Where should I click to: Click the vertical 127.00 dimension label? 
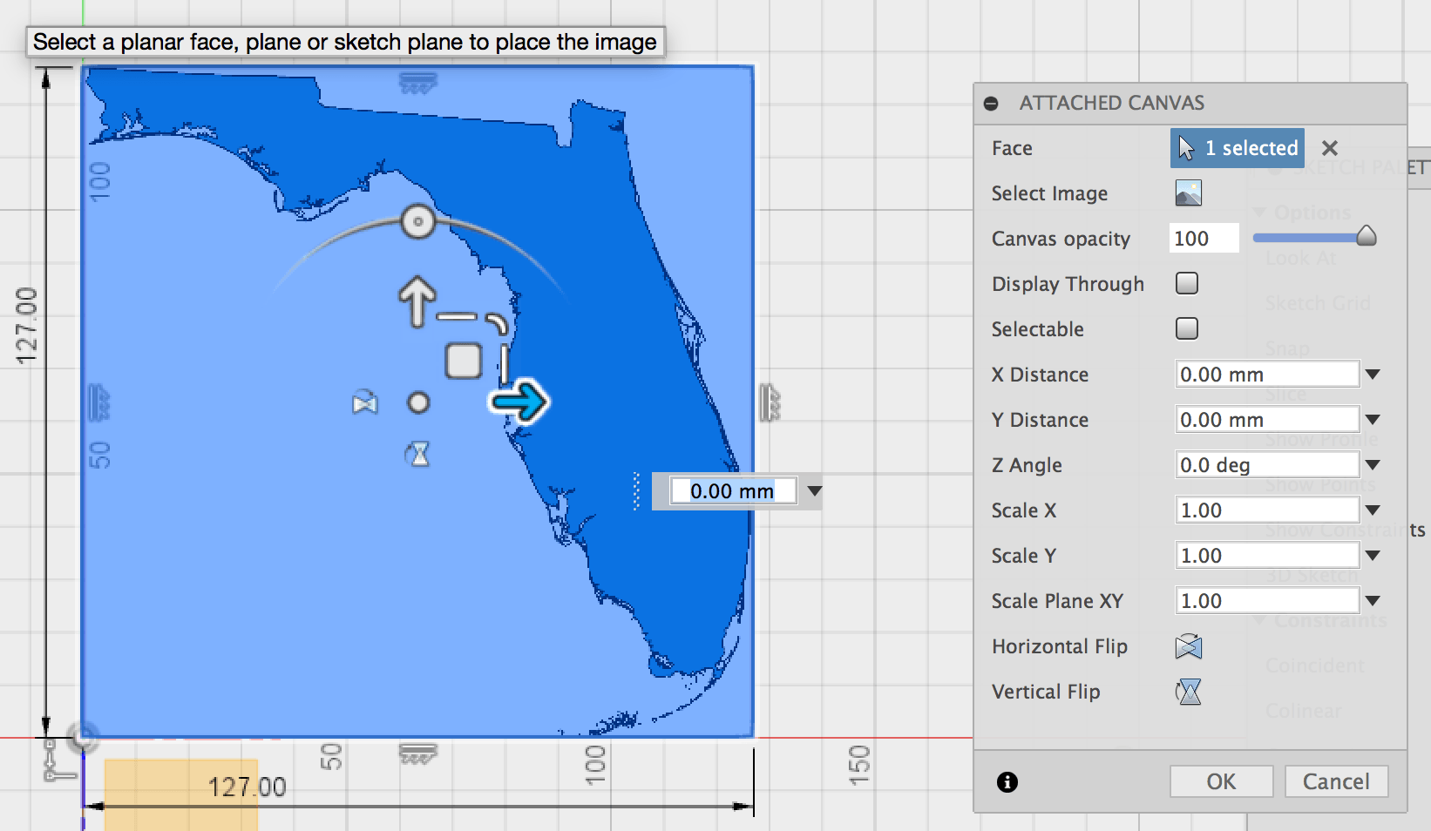click(x=27, y=325)
